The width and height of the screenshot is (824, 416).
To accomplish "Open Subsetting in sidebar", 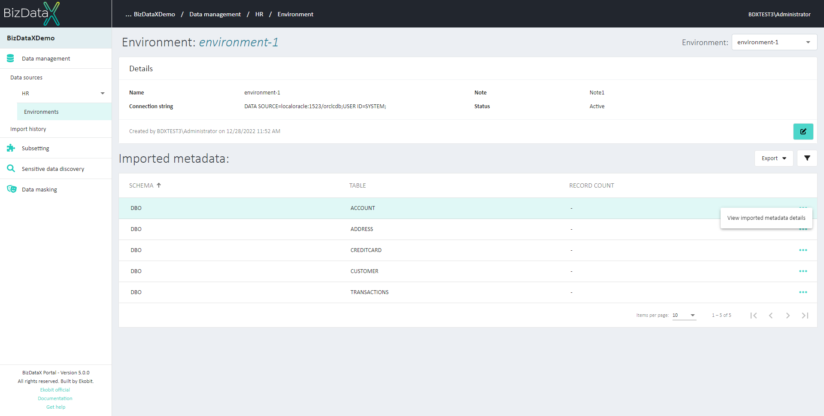I will coord(36,148).
